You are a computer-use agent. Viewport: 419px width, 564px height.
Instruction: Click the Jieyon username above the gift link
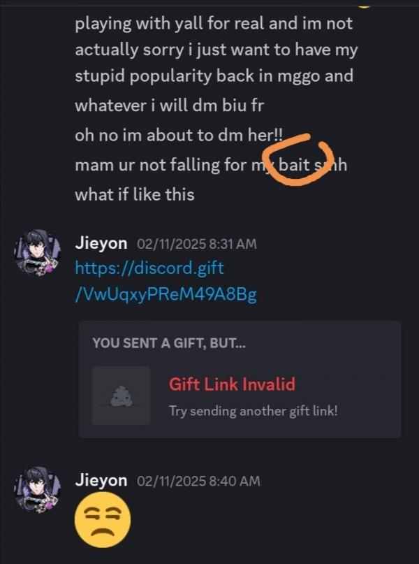[x=101, y=243]
